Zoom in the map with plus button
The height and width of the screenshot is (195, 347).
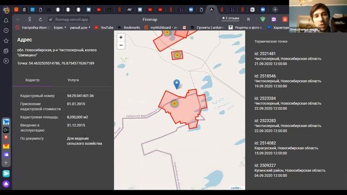click(x=121, y=37)
